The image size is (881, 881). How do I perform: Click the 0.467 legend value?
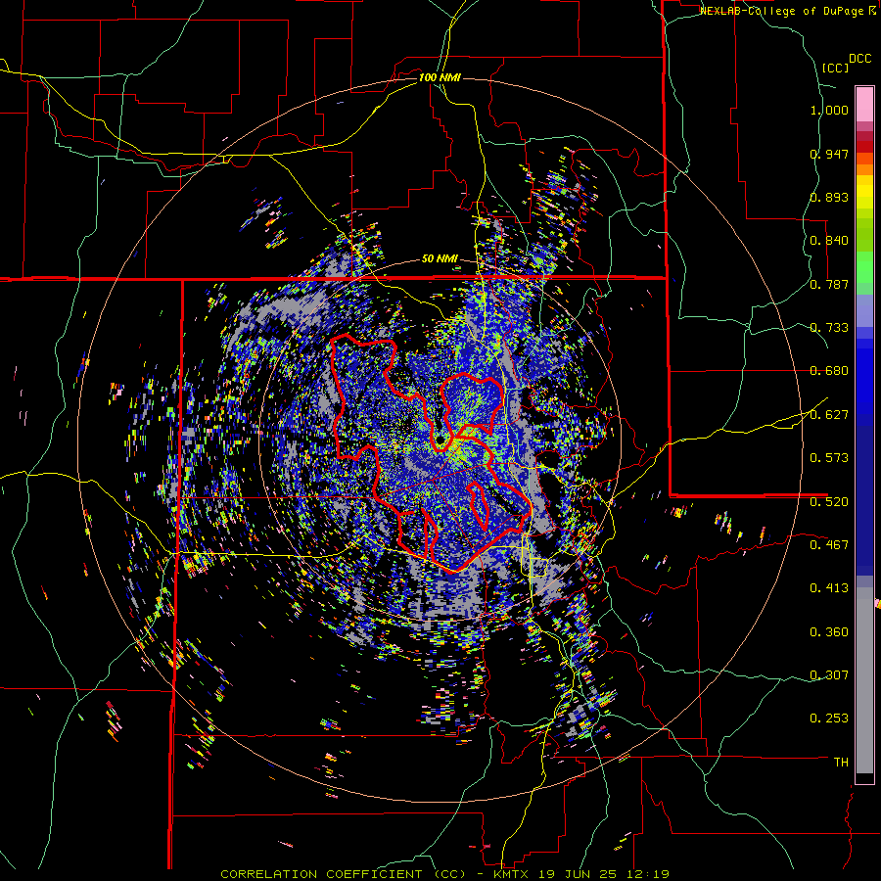[829, 545]
